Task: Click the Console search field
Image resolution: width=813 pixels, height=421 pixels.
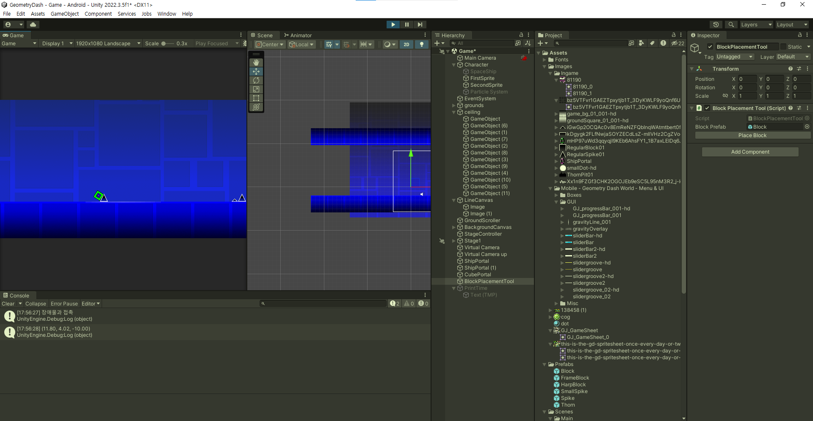Action: tap(323, 303)
